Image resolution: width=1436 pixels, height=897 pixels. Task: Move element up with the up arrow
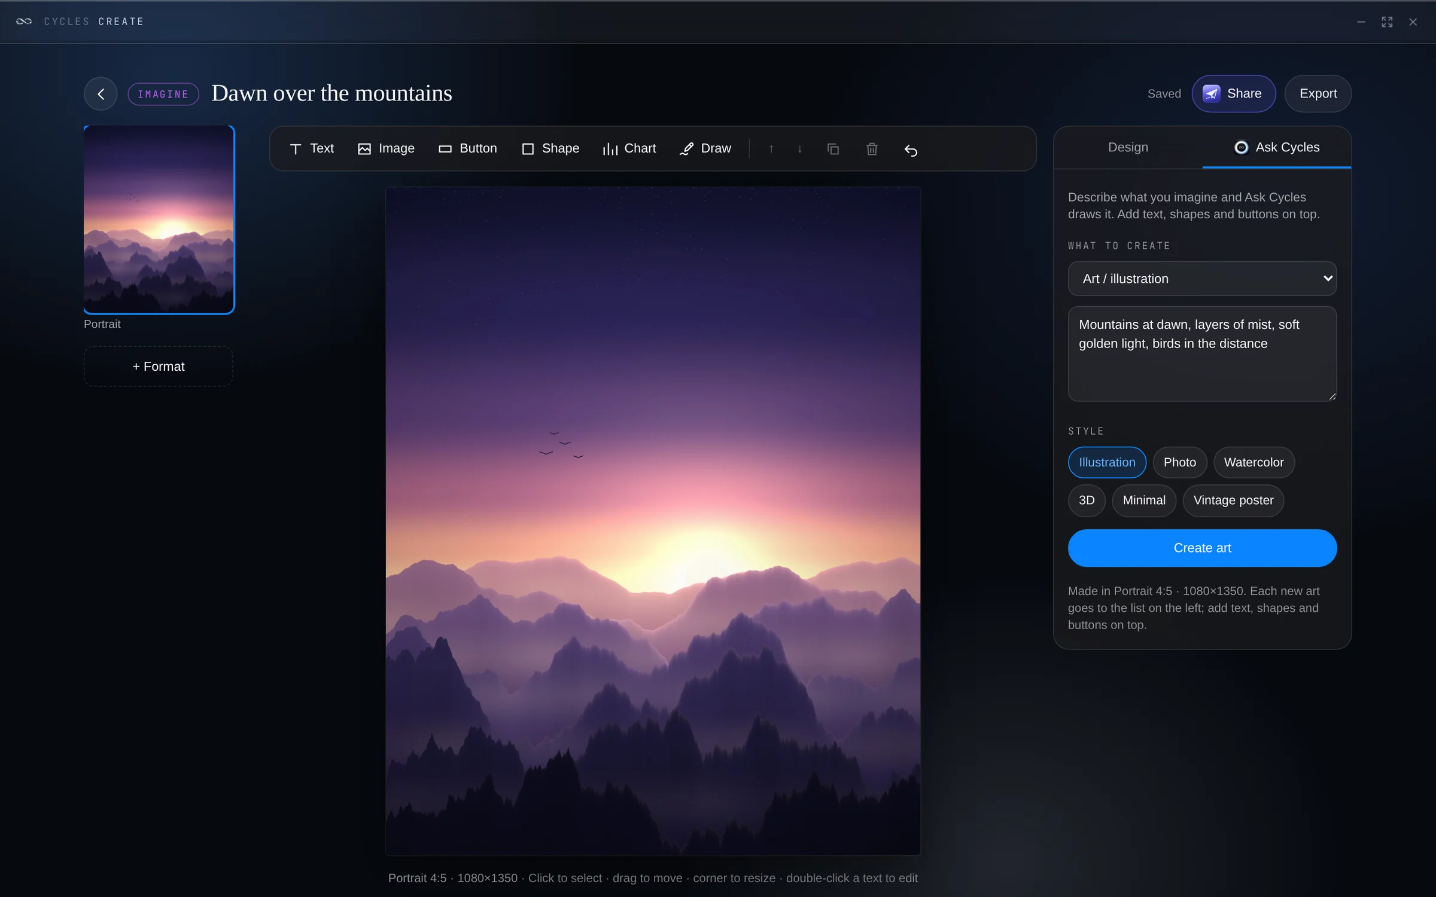[771, 149]
